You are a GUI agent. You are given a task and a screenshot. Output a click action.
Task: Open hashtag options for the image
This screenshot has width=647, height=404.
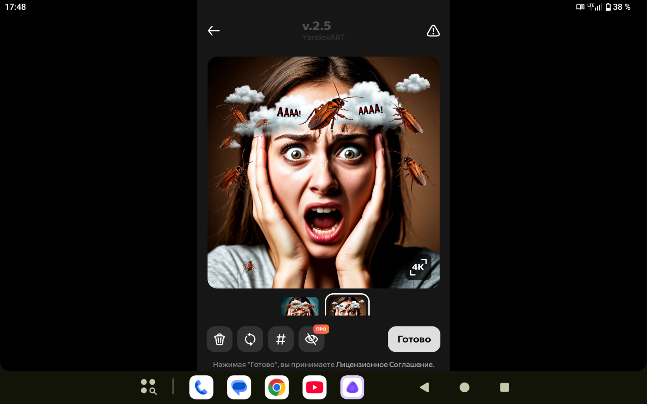click(x=281, y=339)
